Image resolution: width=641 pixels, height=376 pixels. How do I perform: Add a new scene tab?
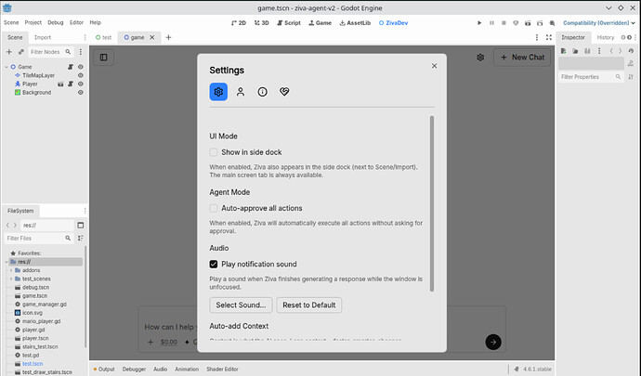168,37
